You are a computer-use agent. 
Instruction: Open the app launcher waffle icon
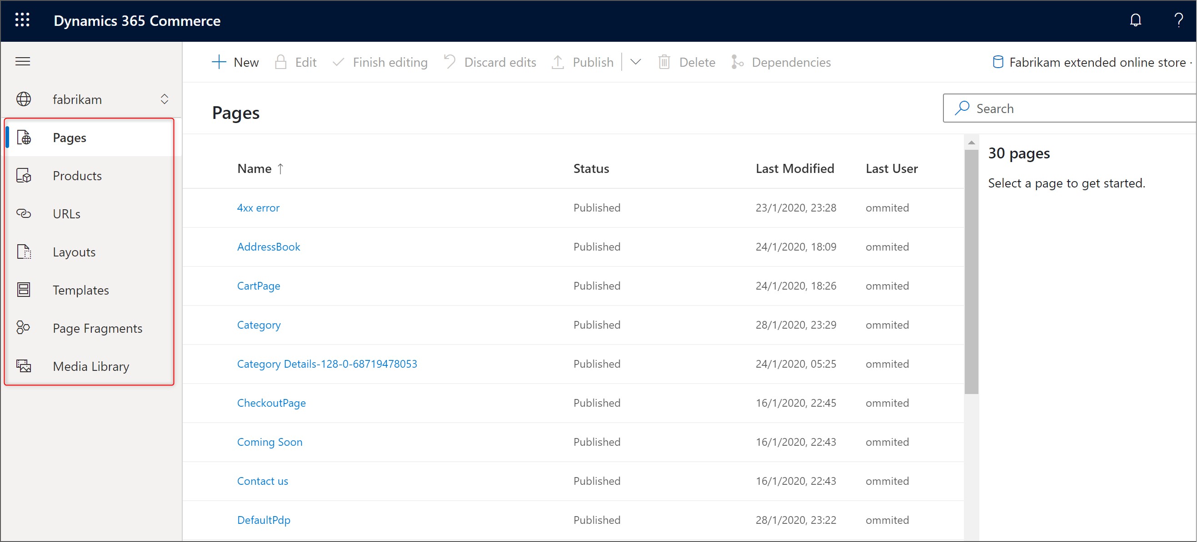22,20
